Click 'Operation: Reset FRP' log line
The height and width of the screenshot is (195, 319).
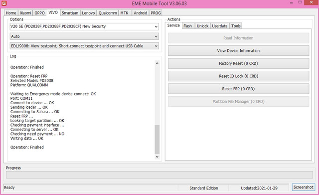29,76
